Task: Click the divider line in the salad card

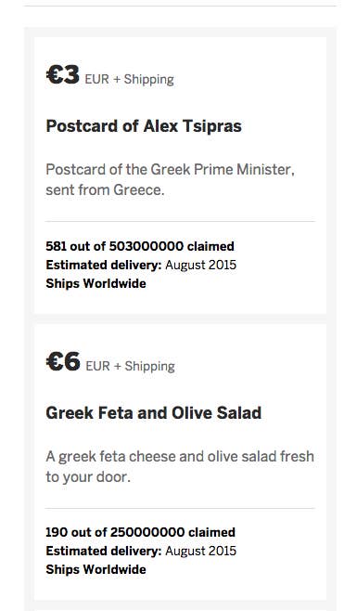Action: pos(180,508)
